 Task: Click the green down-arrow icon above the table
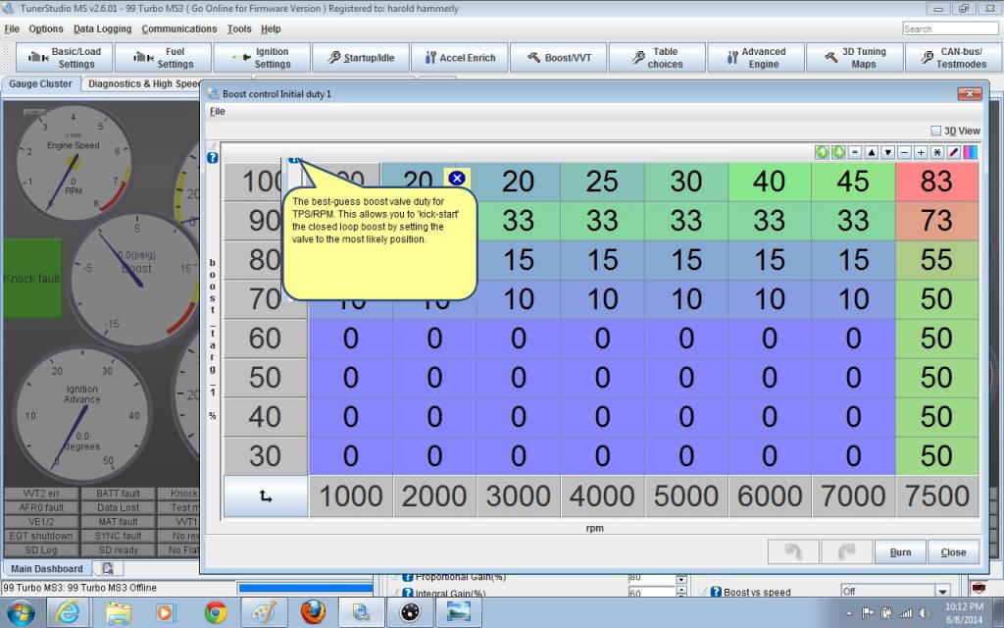[838, 152]
